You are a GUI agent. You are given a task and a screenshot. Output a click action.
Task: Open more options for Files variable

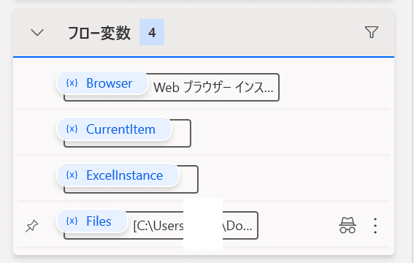coord(375,226)
